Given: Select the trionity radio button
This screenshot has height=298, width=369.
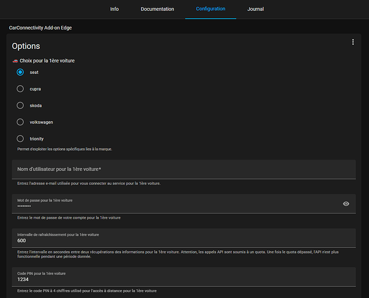Looking at the screenshot, I should (x=20, y=139).
